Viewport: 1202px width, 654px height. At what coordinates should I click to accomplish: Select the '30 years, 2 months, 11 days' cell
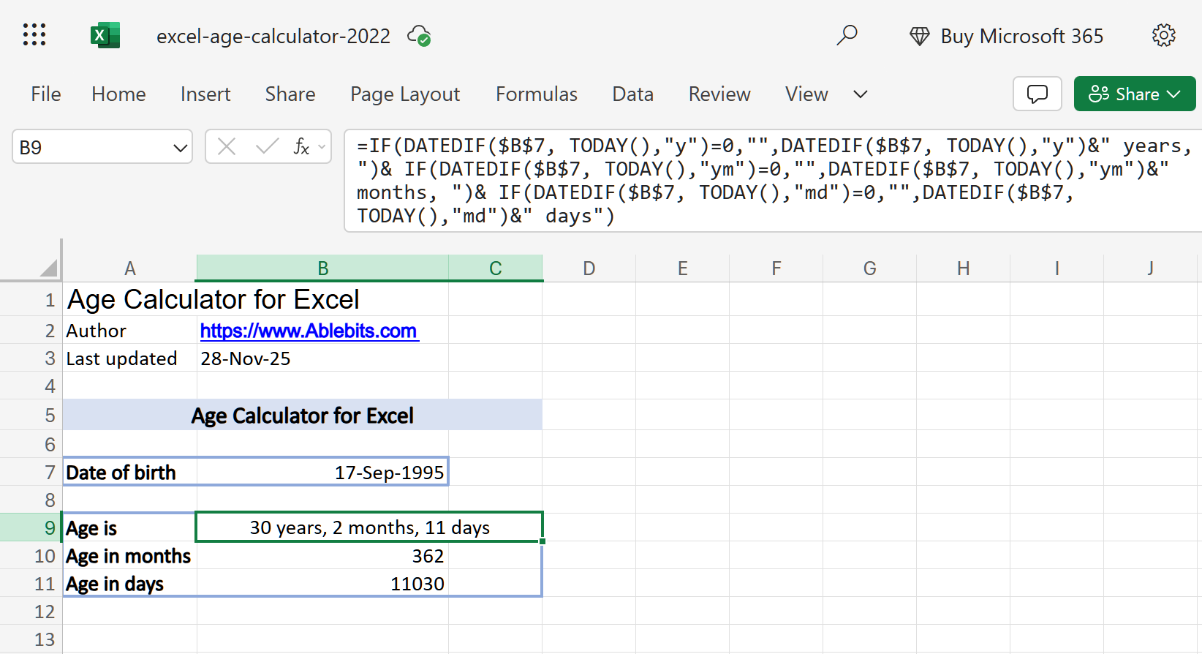[x=369, y=527]
